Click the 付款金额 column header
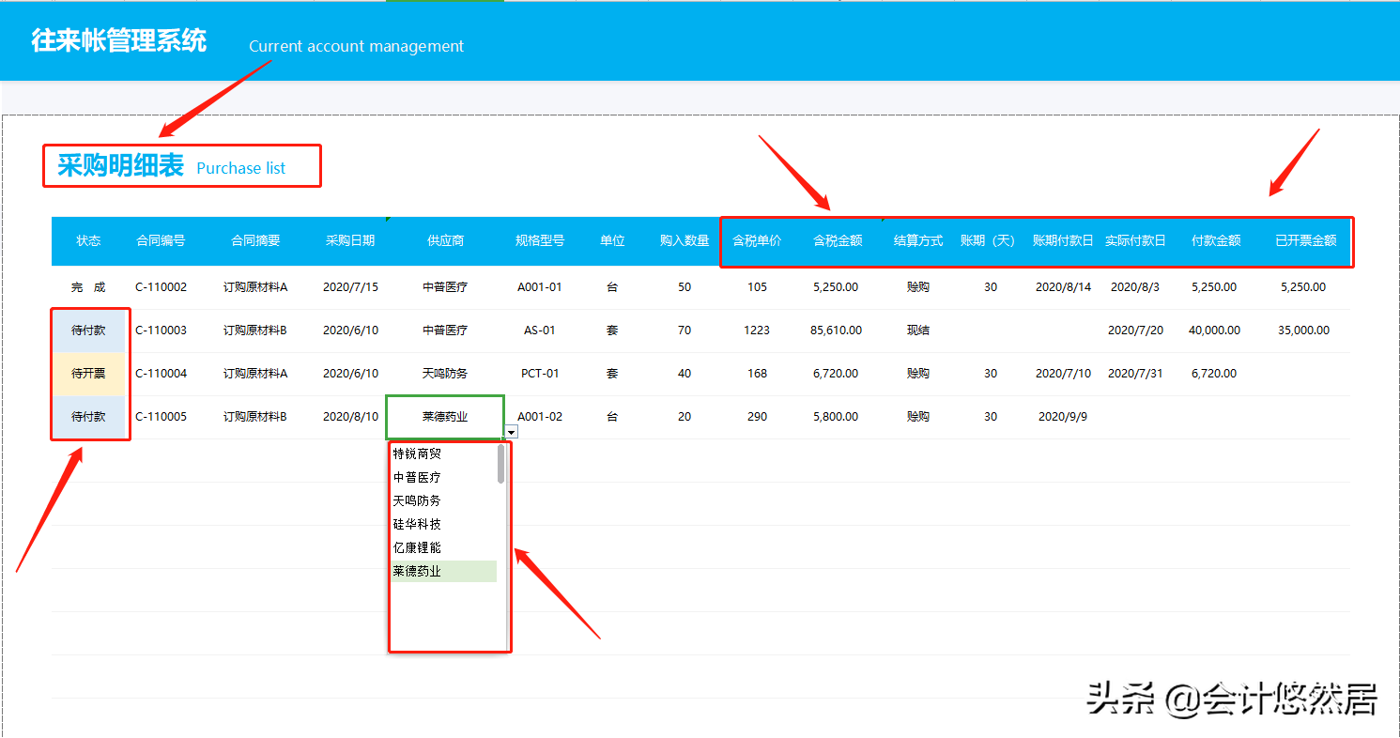This screenshot has height=738, width=1400. 1216,240
